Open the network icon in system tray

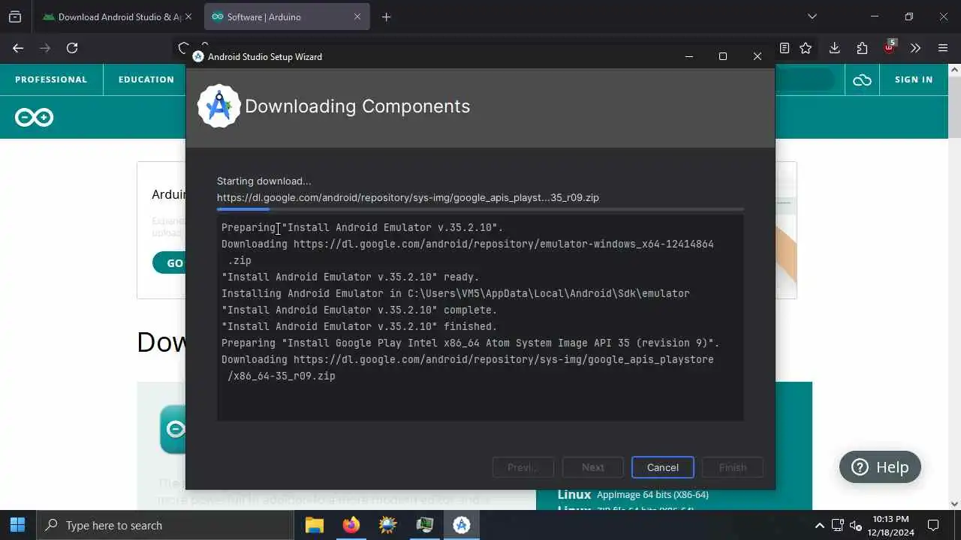839,525
